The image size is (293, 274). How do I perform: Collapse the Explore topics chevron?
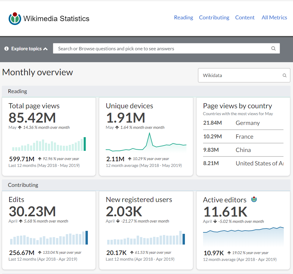coord(45,49)
